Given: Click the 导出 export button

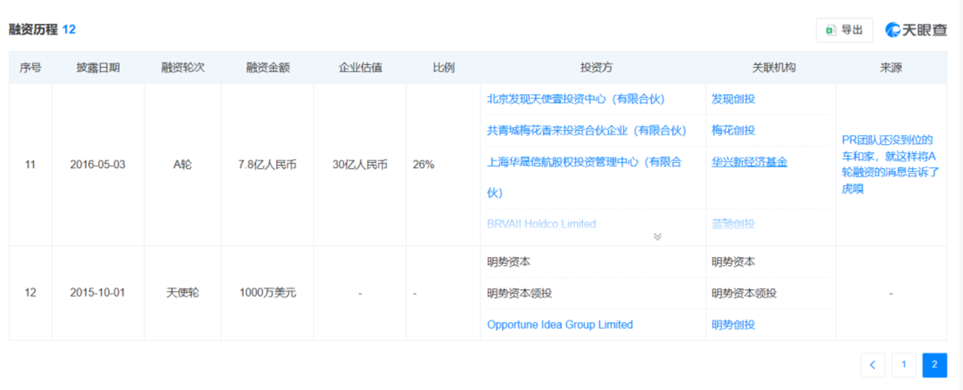Looking at the screenshot, I should pos(844,30).
